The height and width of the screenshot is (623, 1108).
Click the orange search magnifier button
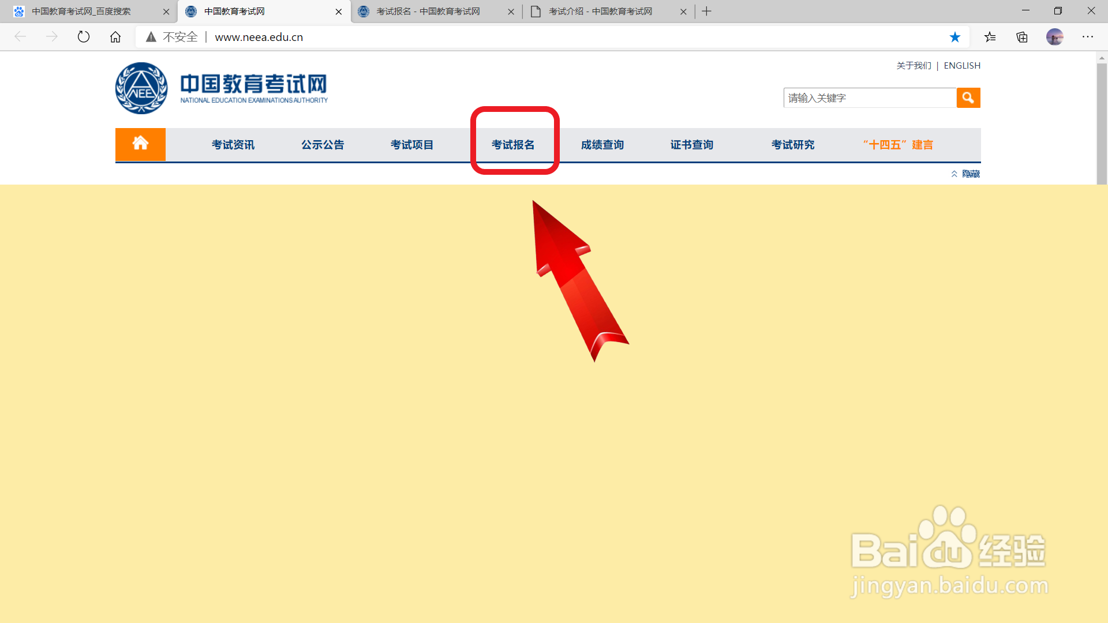click(x=968, y=98)
